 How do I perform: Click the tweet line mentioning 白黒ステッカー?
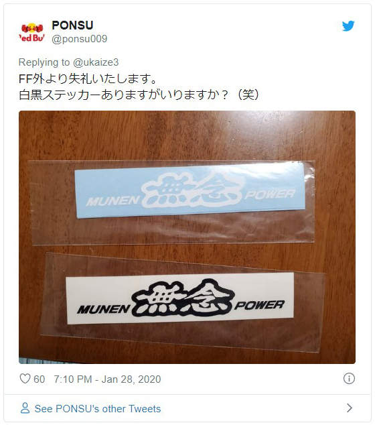click(x=139, y=95)
